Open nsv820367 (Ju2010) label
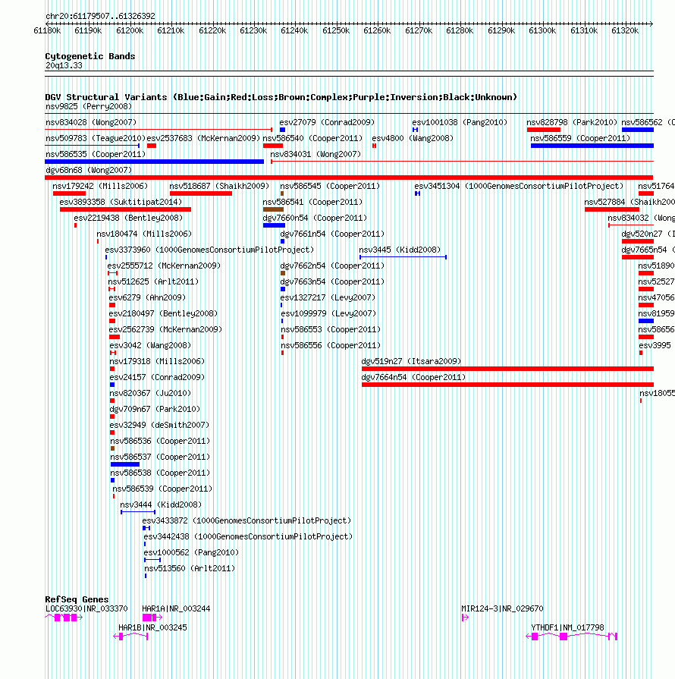 pyautogui.click(x=150, y=394)
